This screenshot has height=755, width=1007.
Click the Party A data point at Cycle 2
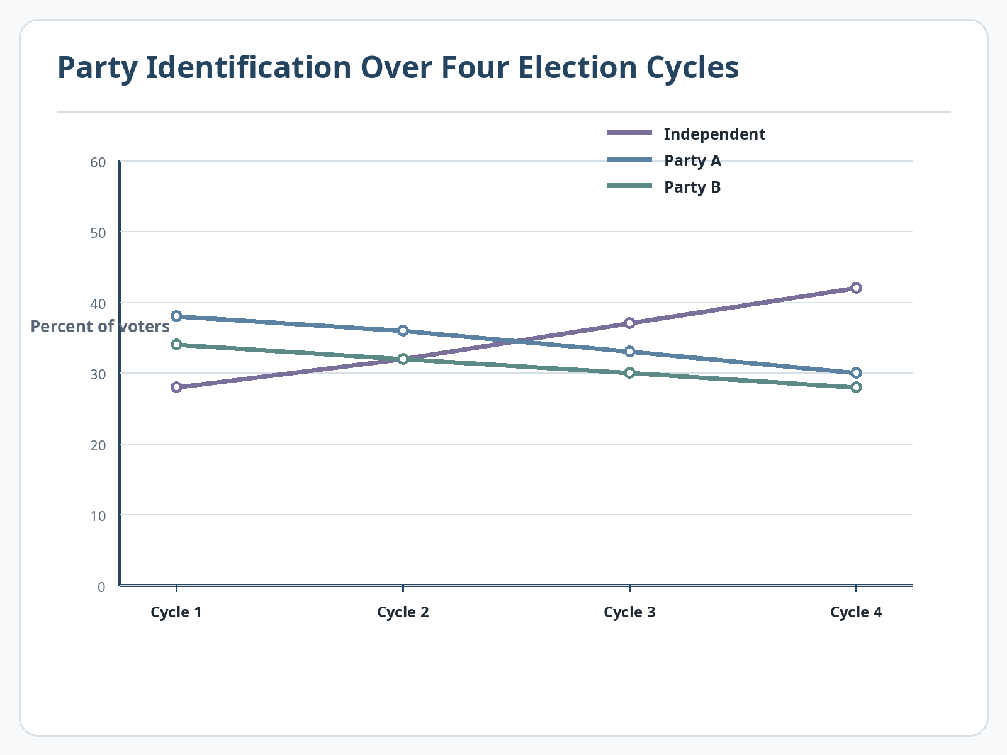(403, 330)
